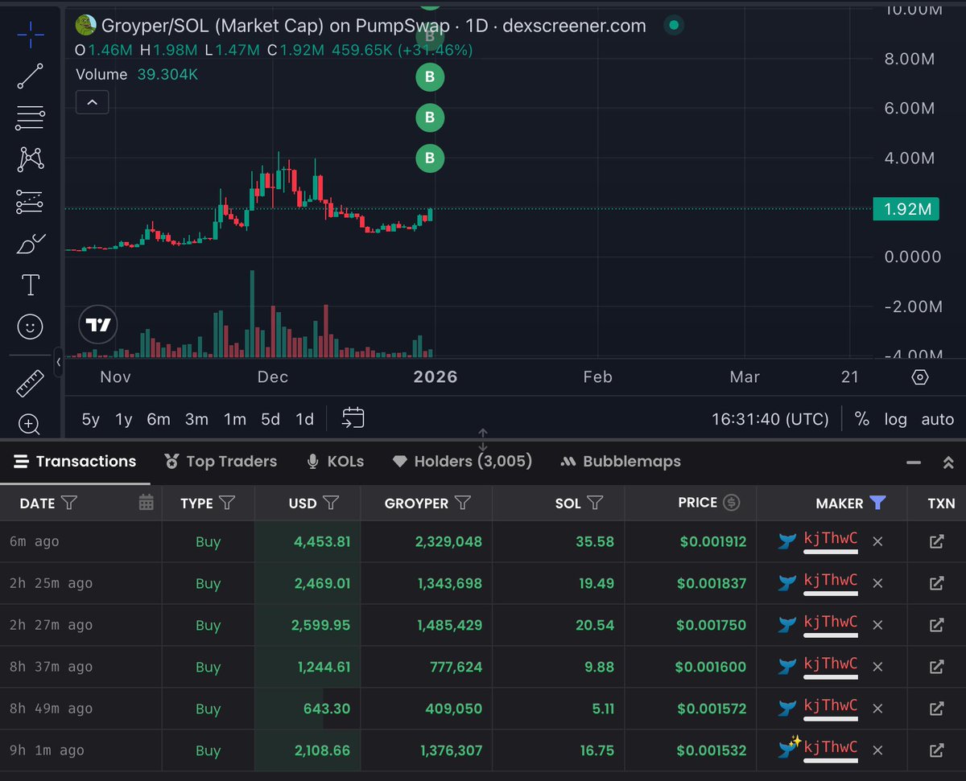Screen dimensions: 966x781
Task: Set chart range to 6m
Action: [159, 419]
